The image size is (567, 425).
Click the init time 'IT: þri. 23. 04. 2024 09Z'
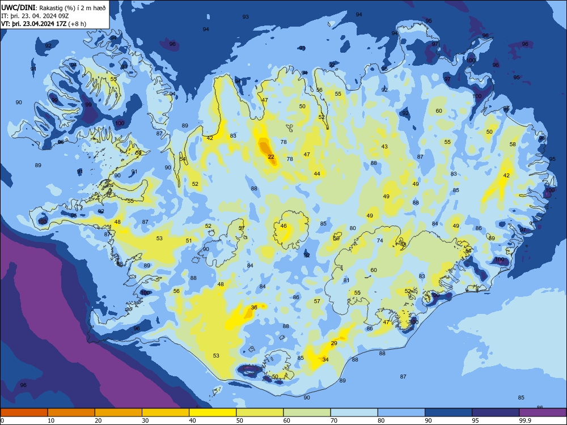pyautogui.click(x=35, y=16)
